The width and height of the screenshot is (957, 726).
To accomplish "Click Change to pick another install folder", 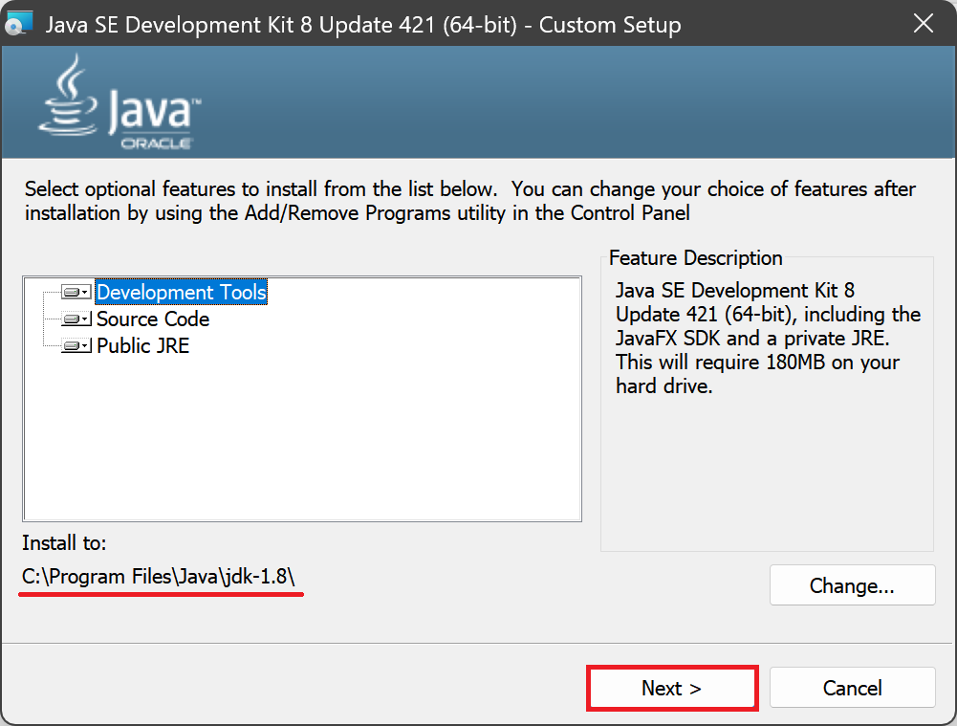I will click(852, 585).
